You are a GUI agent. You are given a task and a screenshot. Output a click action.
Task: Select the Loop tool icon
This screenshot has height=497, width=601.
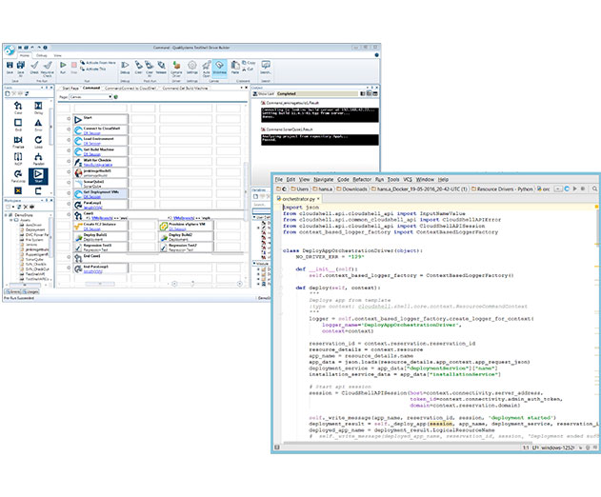38,142
